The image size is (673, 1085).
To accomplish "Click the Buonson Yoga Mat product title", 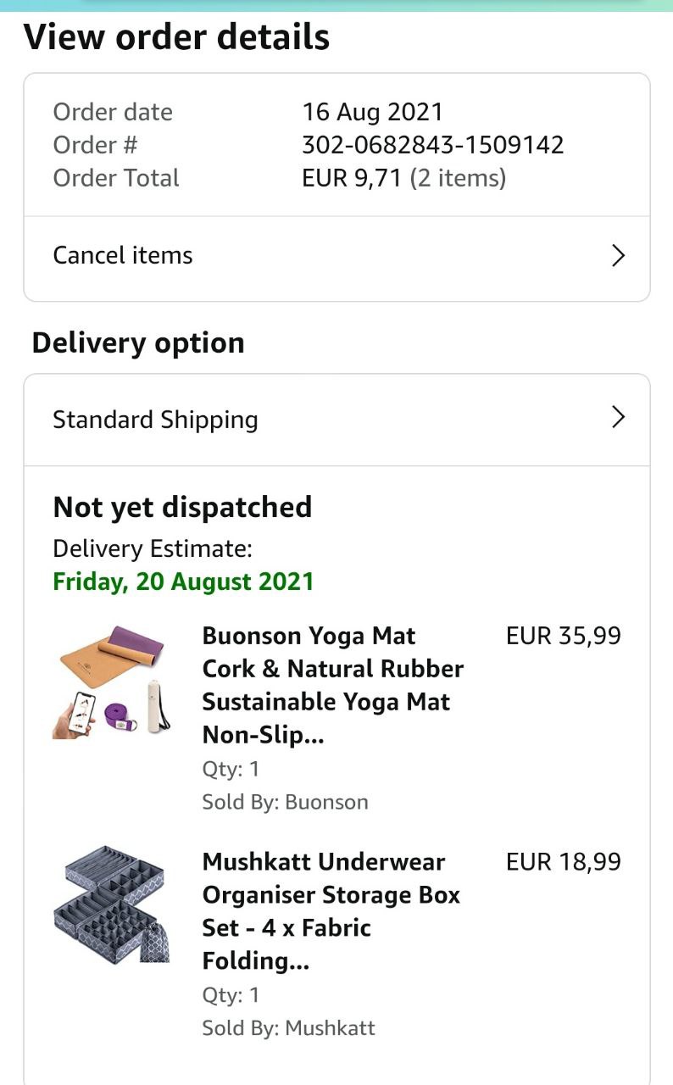I will [x=332, y=685].
